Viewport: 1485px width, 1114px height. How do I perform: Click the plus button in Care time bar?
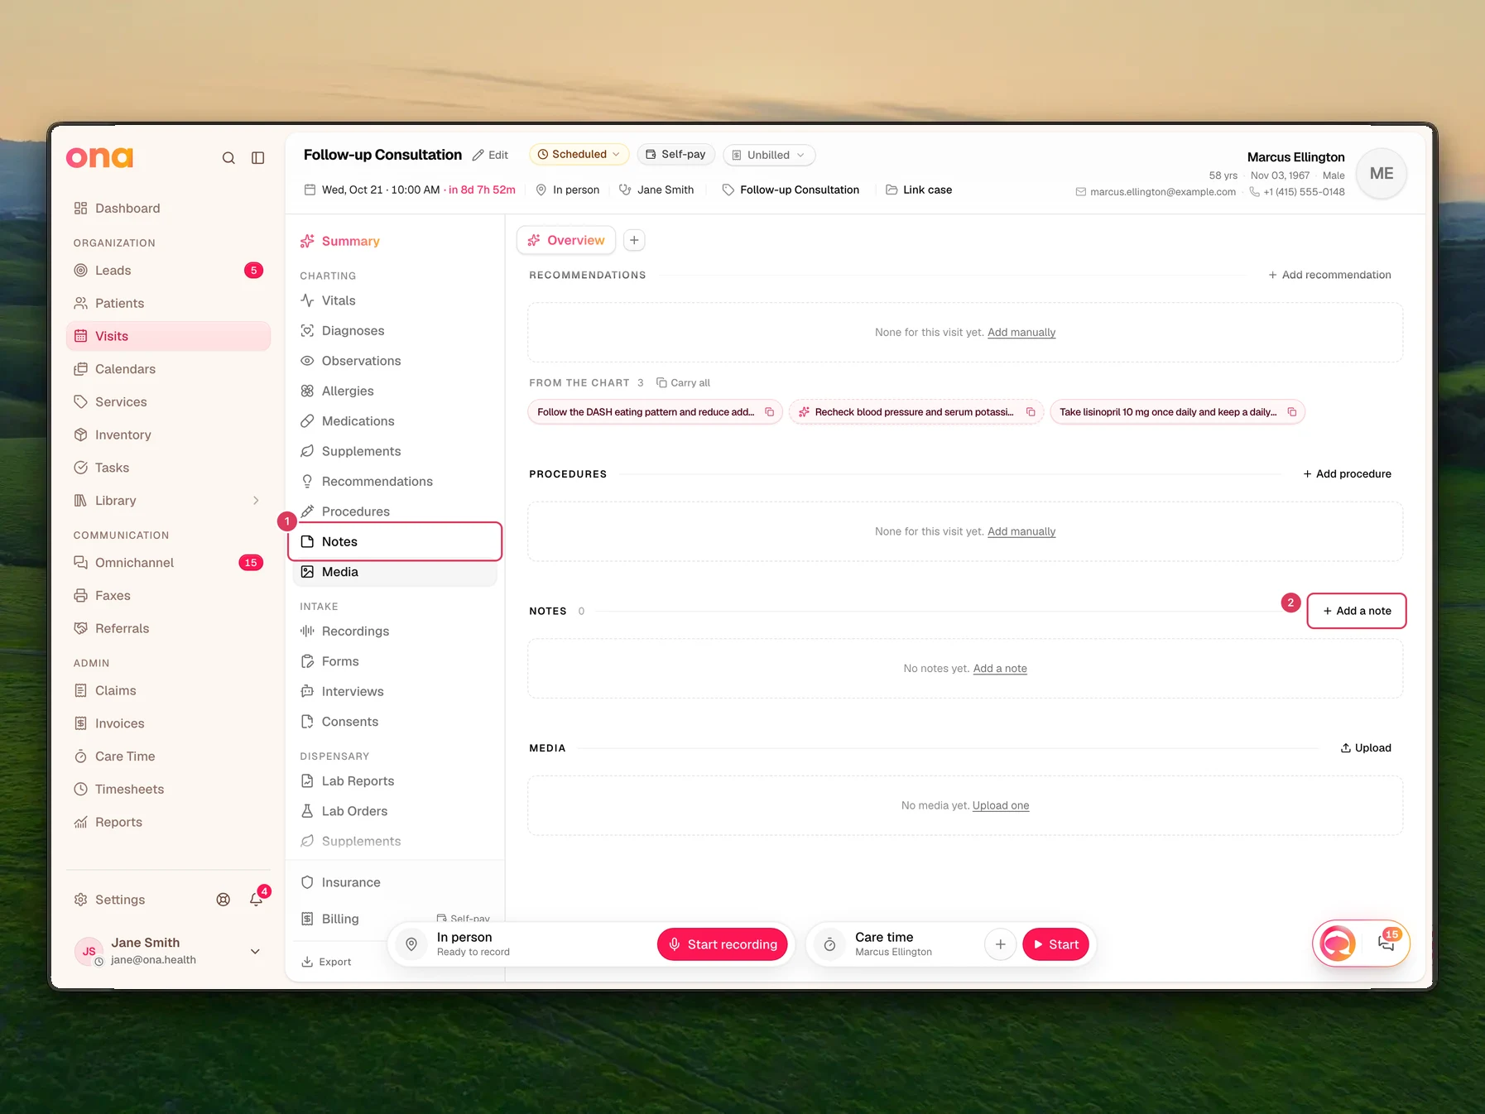(x=1000, y=944)
